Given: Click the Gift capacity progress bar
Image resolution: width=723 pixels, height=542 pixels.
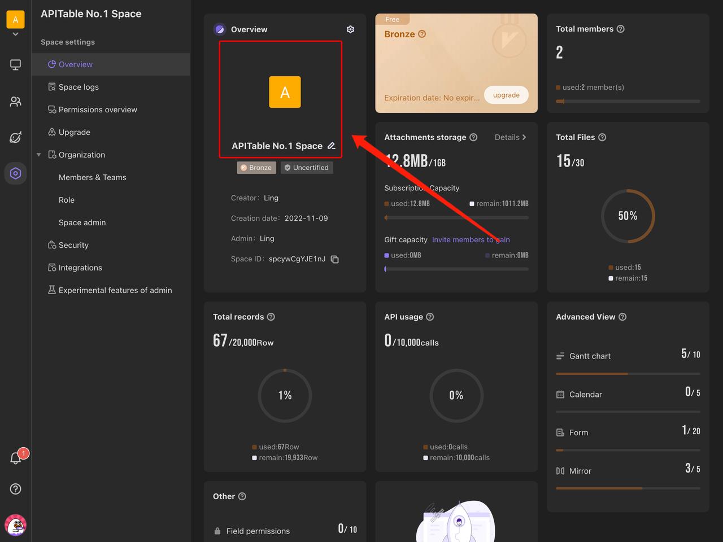Looking at the screenshot, I should tap(456, 269).
